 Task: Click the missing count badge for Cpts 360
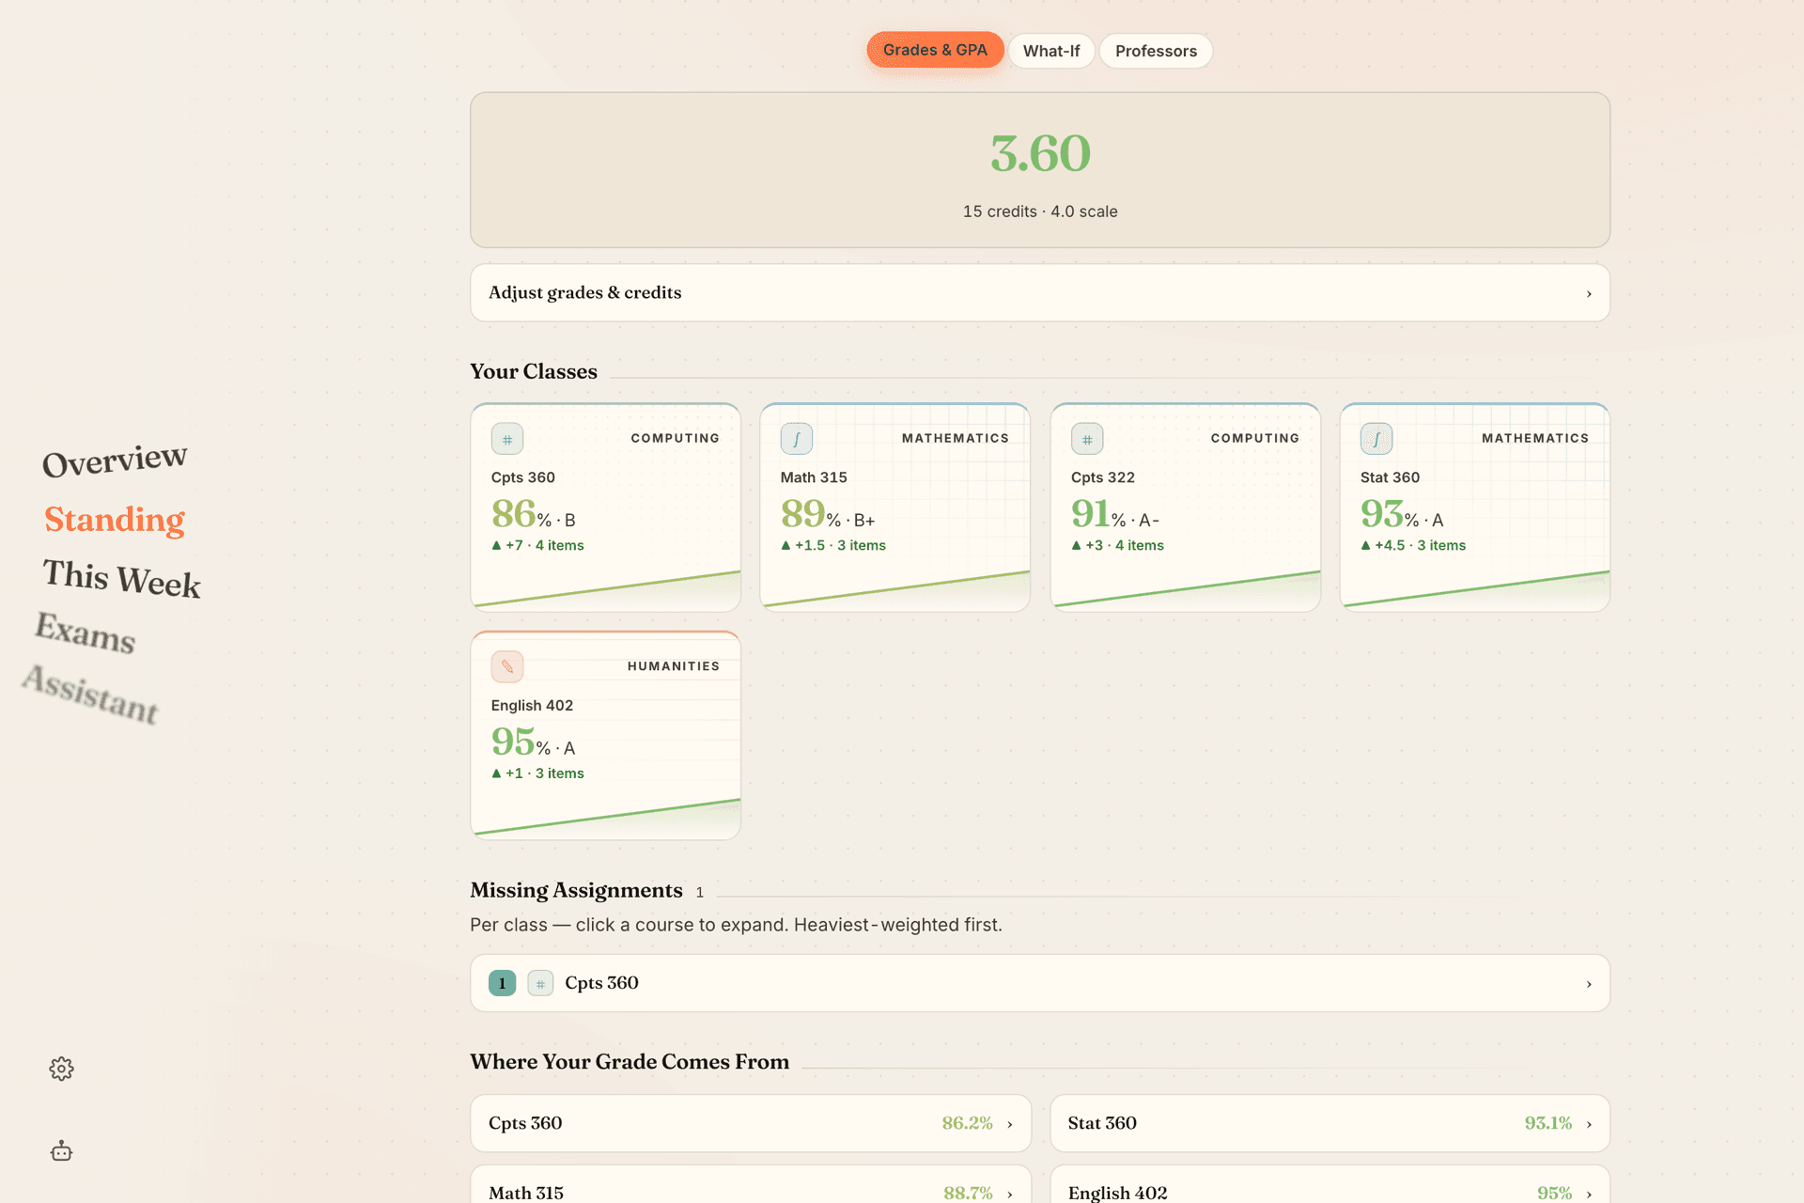[502, 983]
